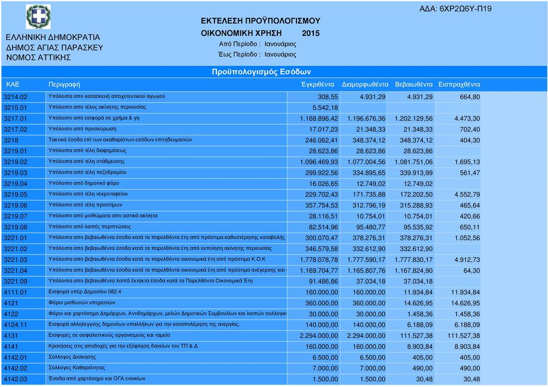
Task: Click description Σύλλογος Διοίκησης
Action: click(72, 357)
